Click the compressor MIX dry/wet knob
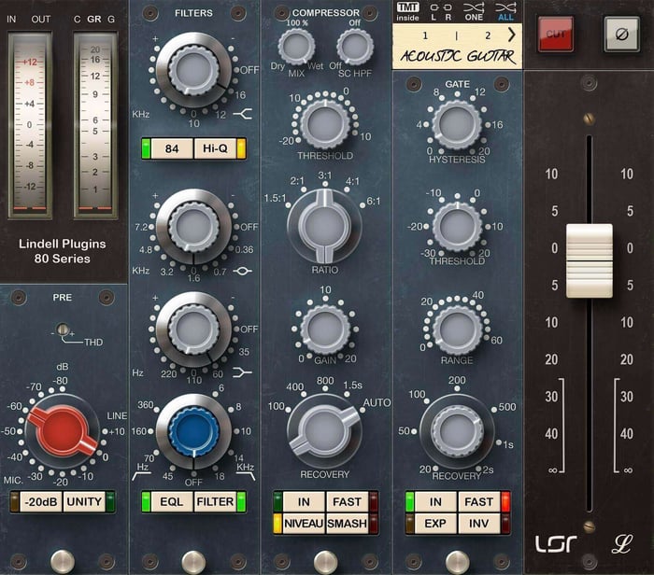The height and width of the screenshot is (575, 654). click(x=296, y=47)
